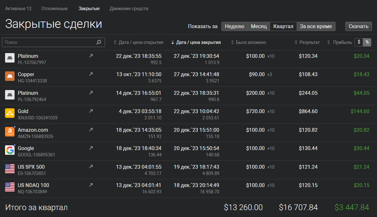Open the arrow link for Gold trade
Screen dimensions: 377x217
[91, 111]
